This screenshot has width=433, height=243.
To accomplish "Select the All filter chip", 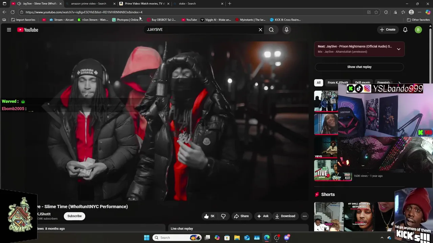I will coord(319,82).
